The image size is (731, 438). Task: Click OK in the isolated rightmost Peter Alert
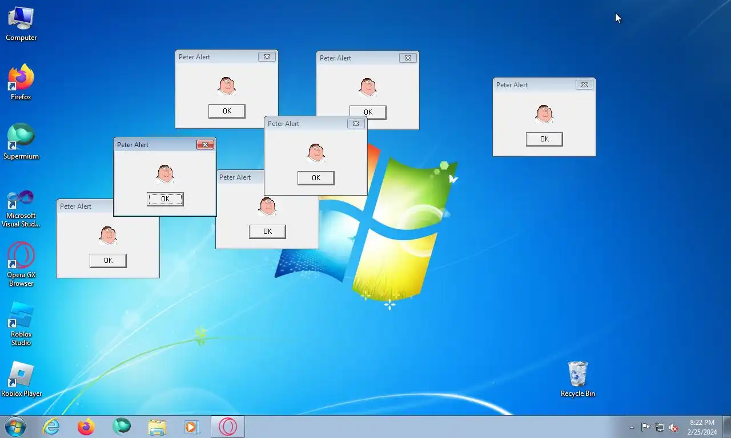pyautogui.click(x=544, y=139)
